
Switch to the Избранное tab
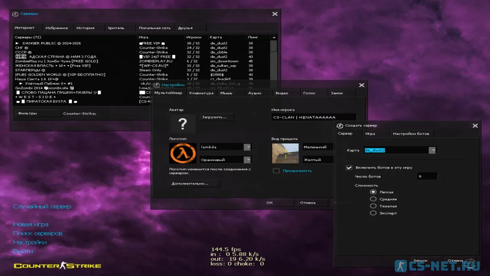click(x=57, y=28)
